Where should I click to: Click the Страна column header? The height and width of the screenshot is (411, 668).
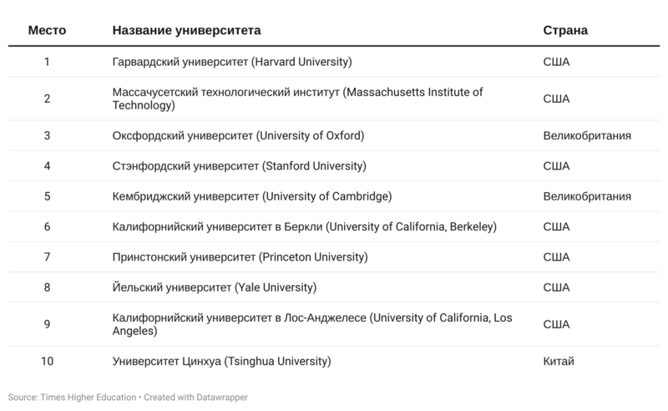(x=565, y=30)
